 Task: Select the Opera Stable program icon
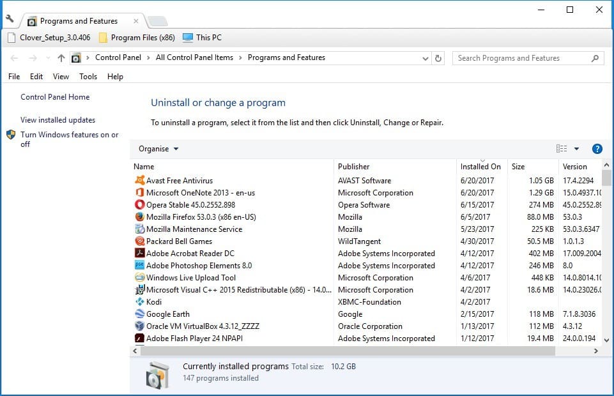coord(139,204)
